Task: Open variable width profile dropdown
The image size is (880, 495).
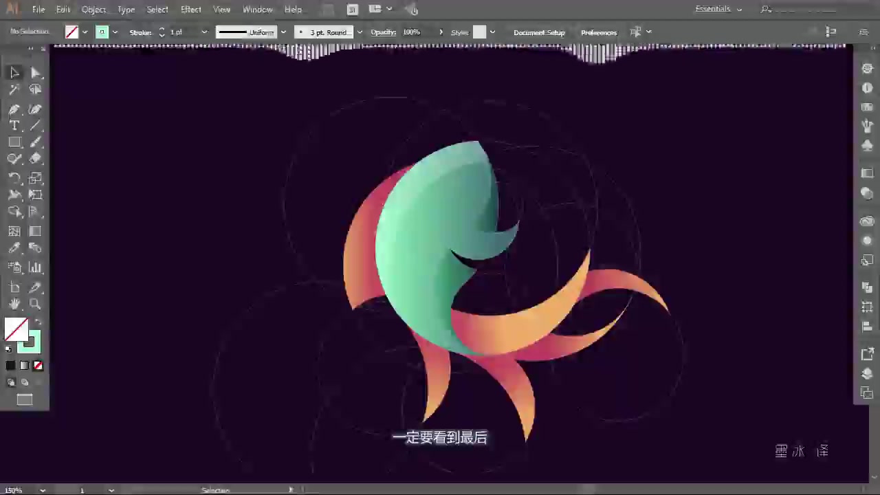Action: coord(283,32)
